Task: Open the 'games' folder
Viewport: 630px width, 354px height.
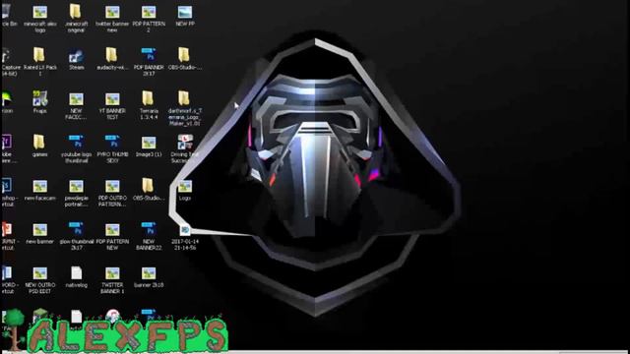Action: click(x=39, y=147)
